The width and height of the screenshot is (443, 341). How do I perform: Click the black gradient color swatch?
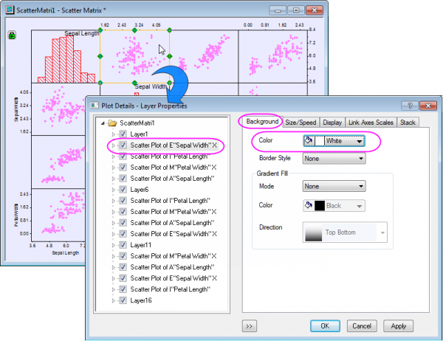pyautogui.click(x=320, y=206)
